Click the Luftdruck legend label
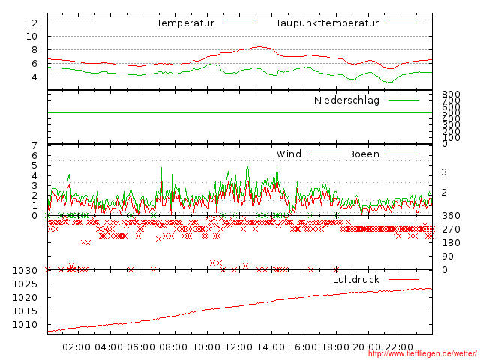 coord(356,279)
